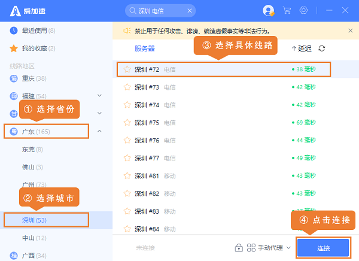Click the 桂 badge icon for 广西
The image size is (359, 261).
pos(14,256)
